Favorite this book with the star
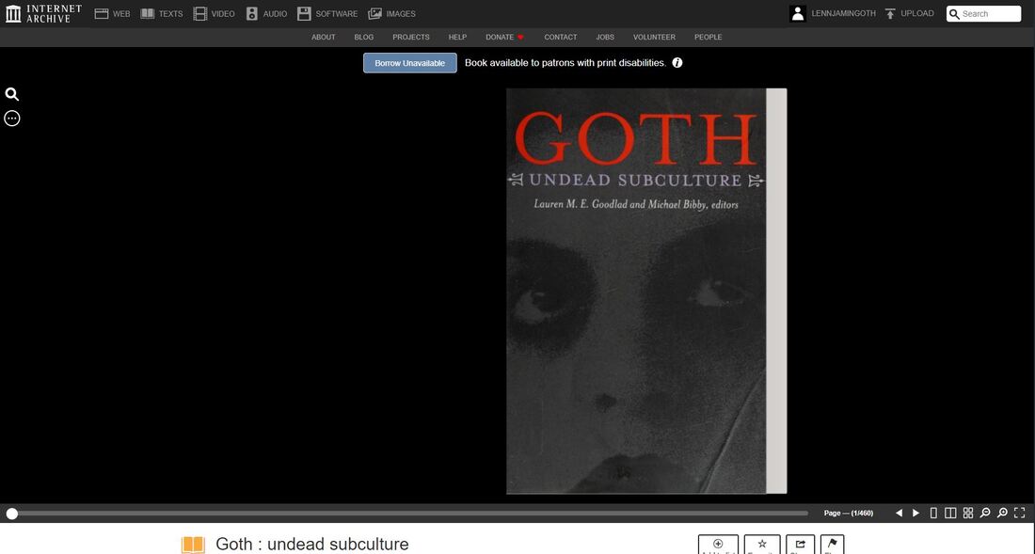The image size is (1035, 554). [762, 544]
